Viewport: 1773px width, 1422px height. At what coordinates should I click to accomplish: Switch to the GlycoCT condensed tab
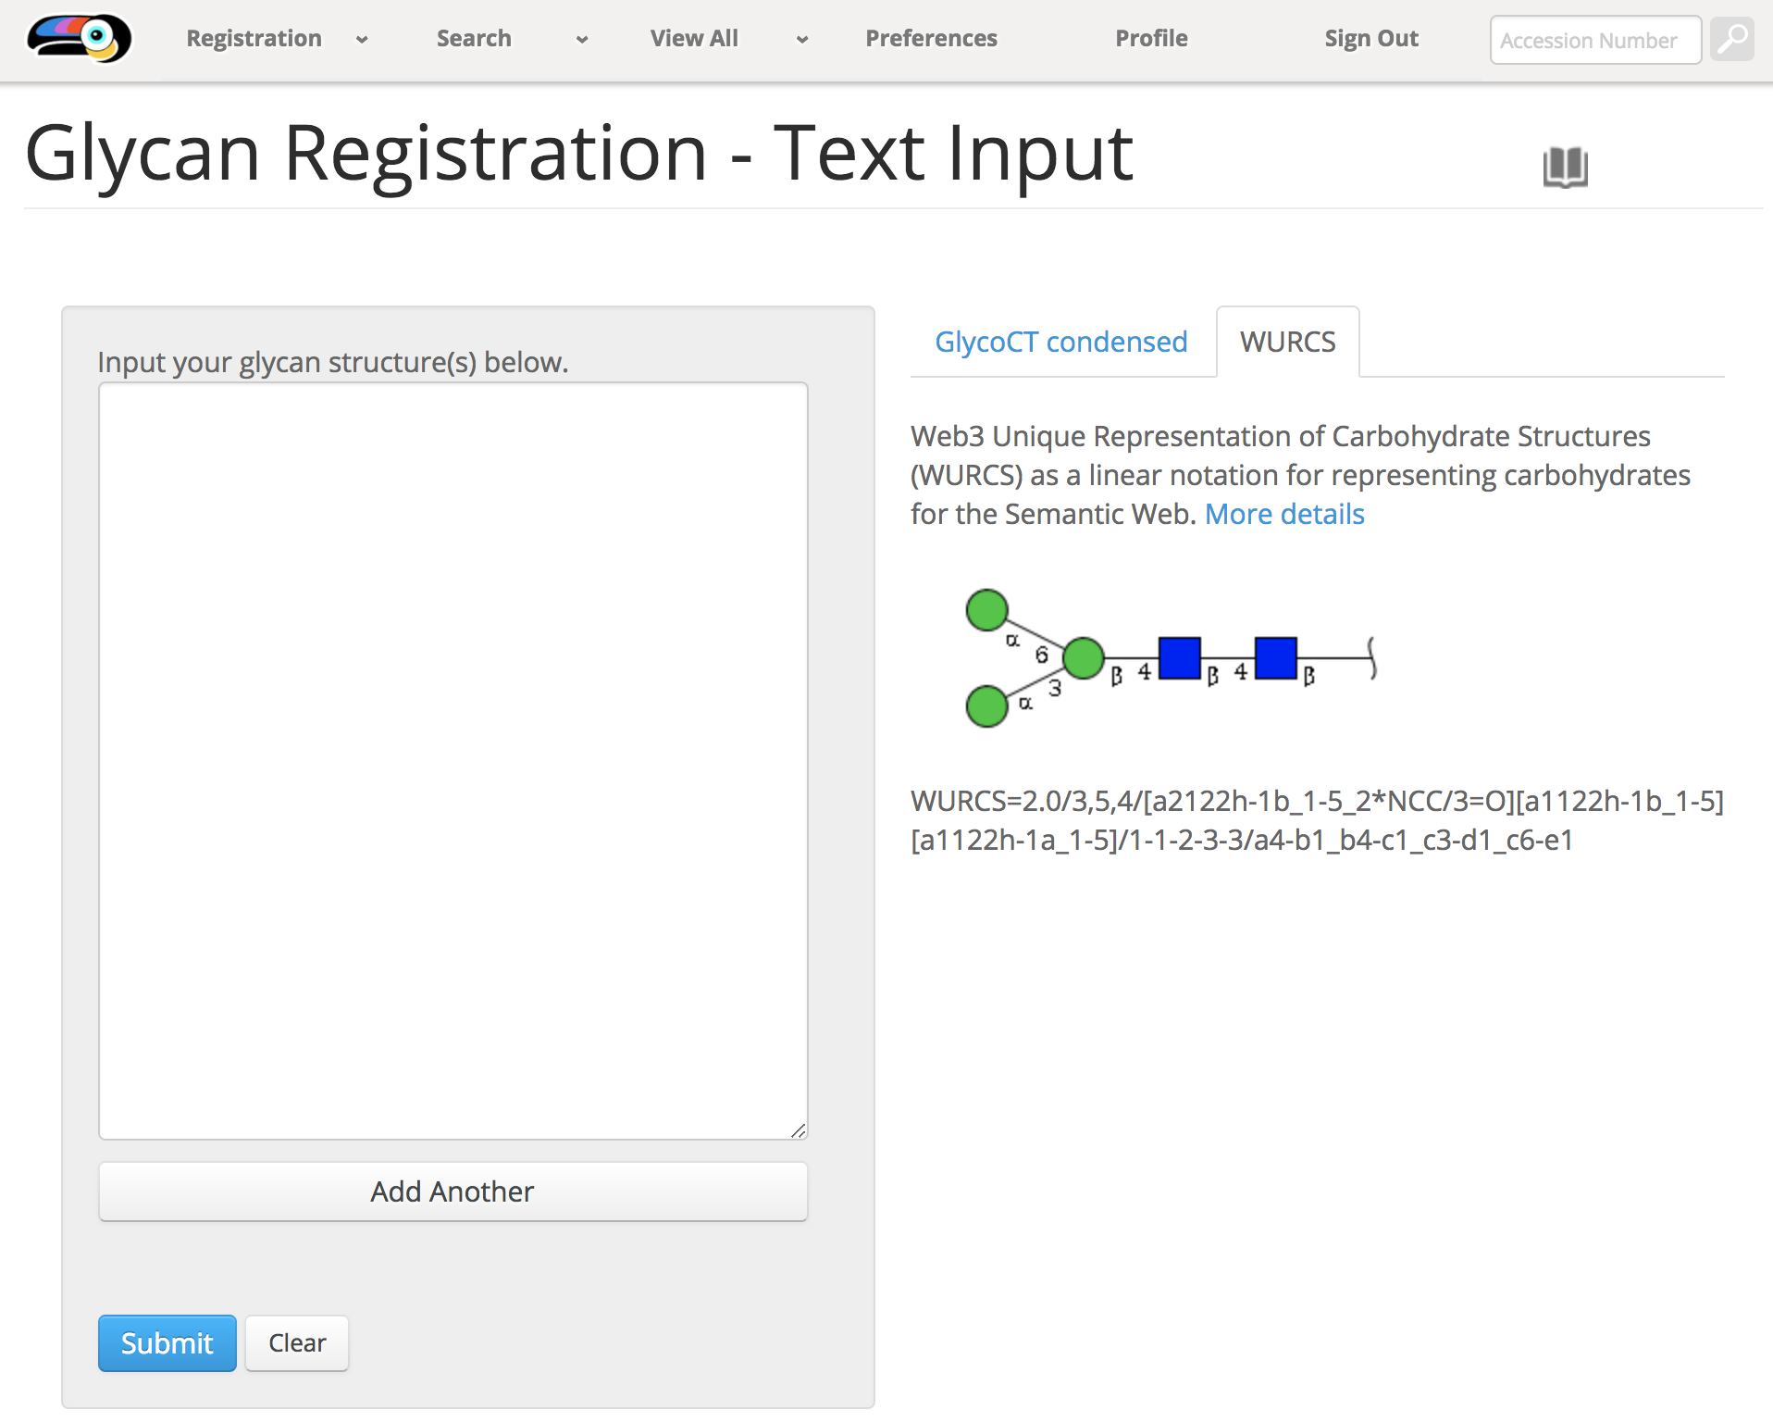click(1061, 342)
